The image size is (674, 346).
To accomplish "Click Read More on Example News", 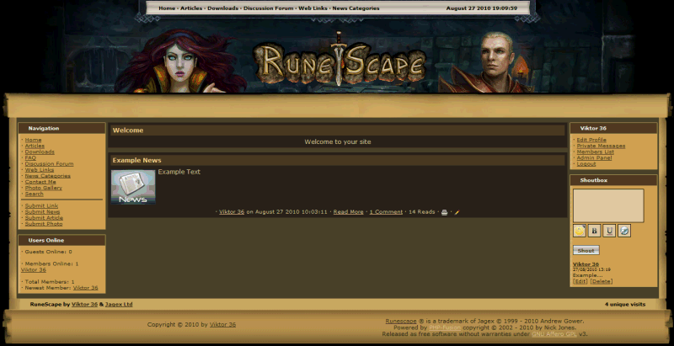I will (348, 212).
